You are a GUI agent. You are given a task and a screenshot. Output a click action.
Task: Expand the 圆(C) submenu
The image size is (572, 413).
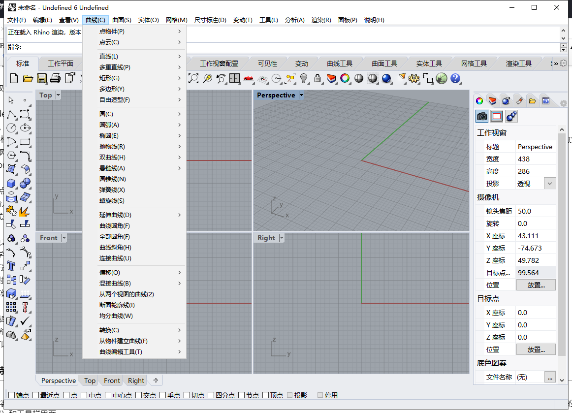click(x=134, y=114)
